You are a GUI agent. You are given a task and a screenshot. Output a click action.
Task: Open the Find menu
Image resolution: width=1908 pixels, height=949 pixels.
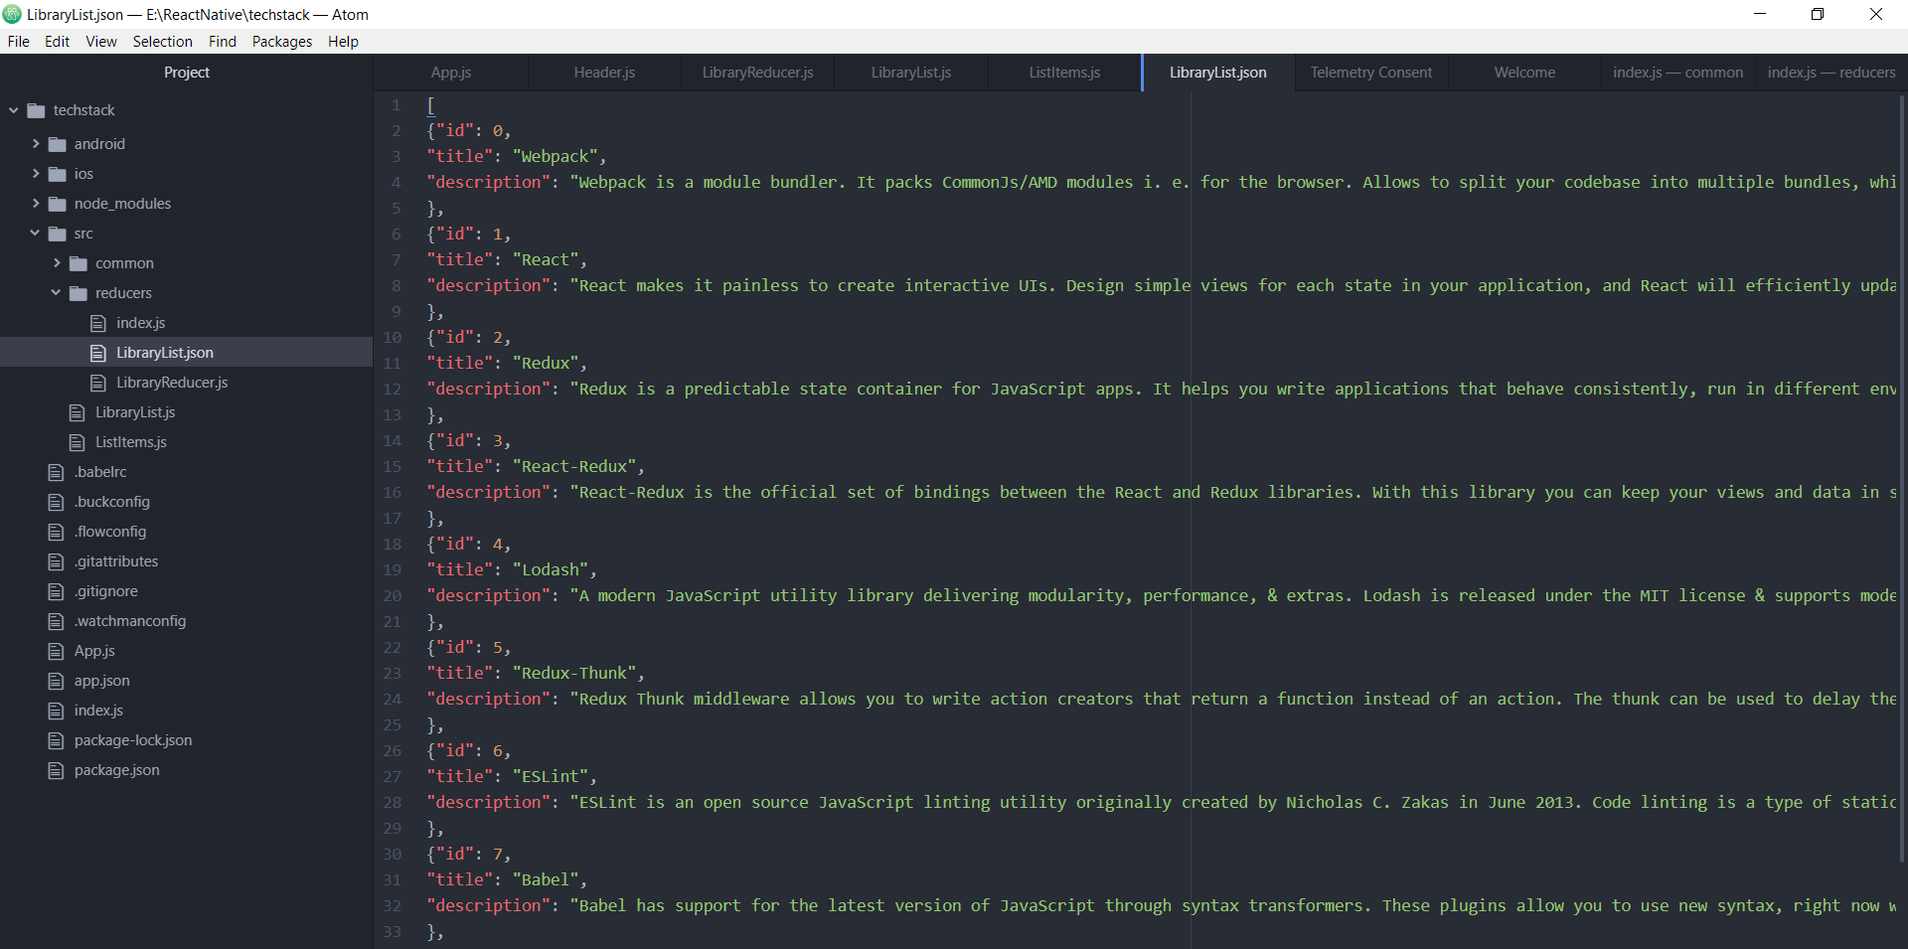pyautogui.click(x=223, y=42)
